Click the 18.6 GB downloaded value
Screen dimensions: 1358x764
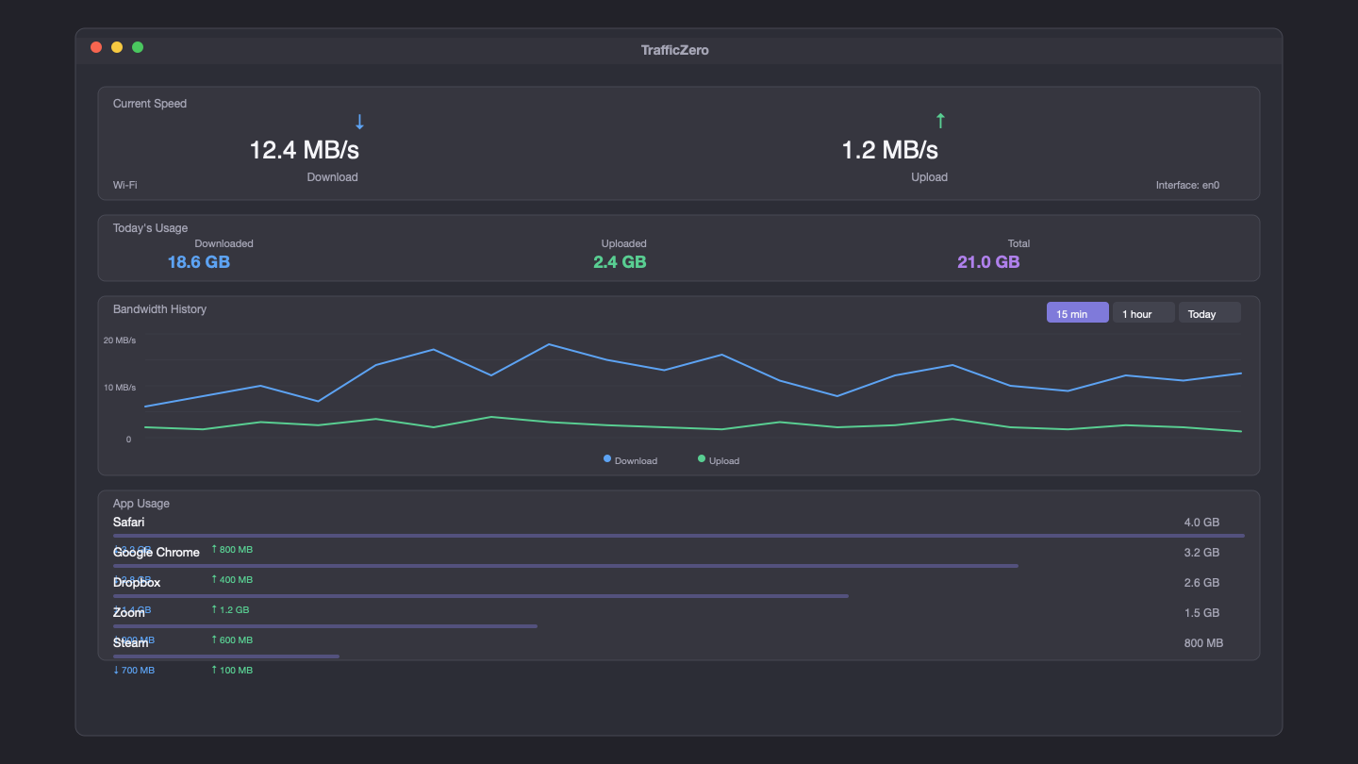[x=199, y=261]
